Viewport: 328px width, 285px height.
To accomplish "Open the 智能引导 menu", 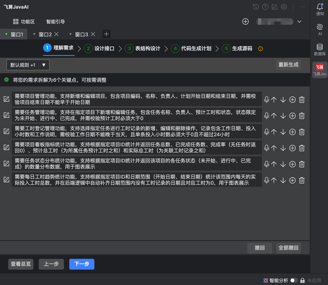I will point(56,22).
